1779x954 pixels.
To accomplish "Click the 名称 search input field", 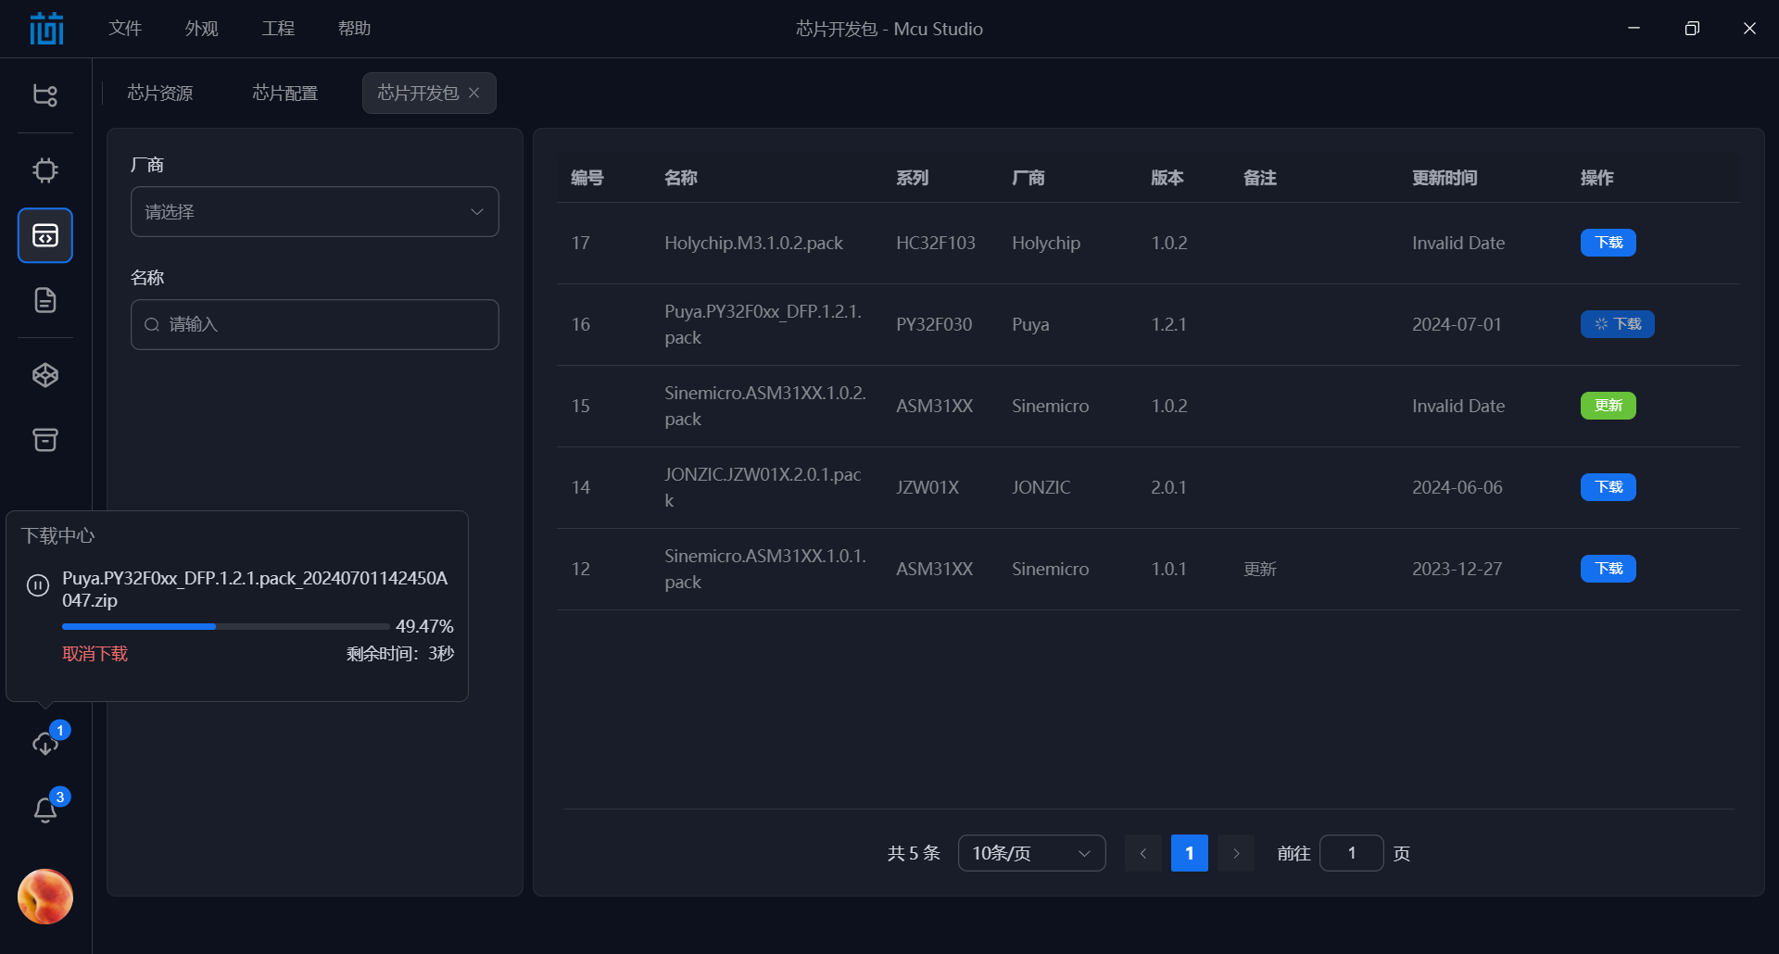I will [314, 324].
